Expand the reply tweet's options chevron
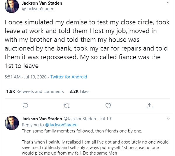Screen dimensions: 175x156 pyautogui.click(x=168, y=119)
